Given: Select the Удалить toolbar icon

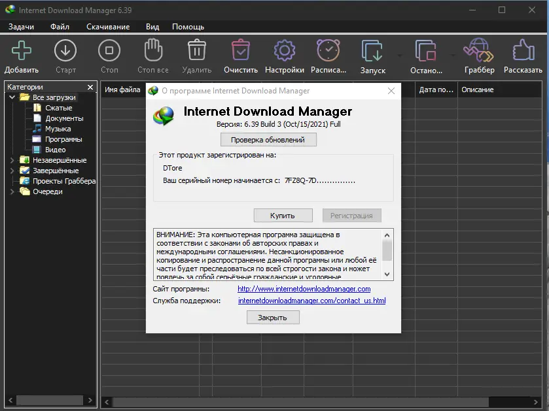Looking at the screenshot, I should [x=196, y=51].
